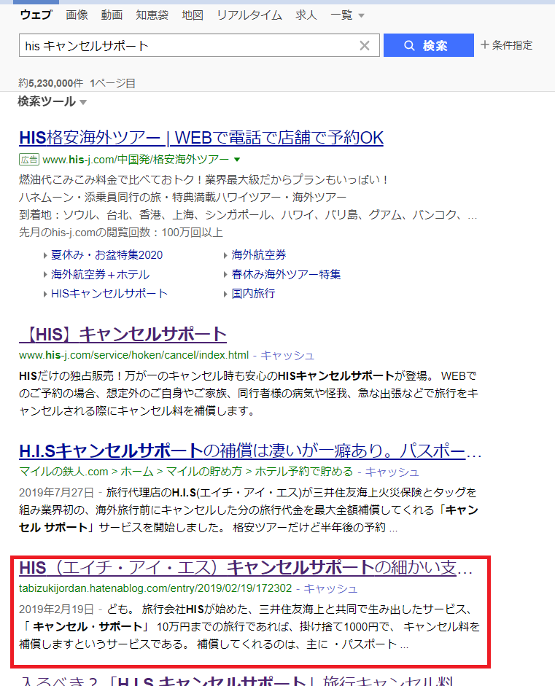
Task: Expand the 一覧 dropdown
Action: coord(348,15)
